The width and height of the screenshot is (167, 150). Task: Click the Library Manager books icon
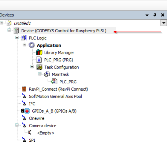click(x=39, y=52)
